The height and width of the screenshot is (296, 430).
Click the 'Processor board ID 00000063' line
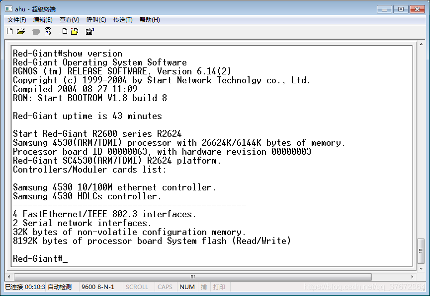[162, 151]
